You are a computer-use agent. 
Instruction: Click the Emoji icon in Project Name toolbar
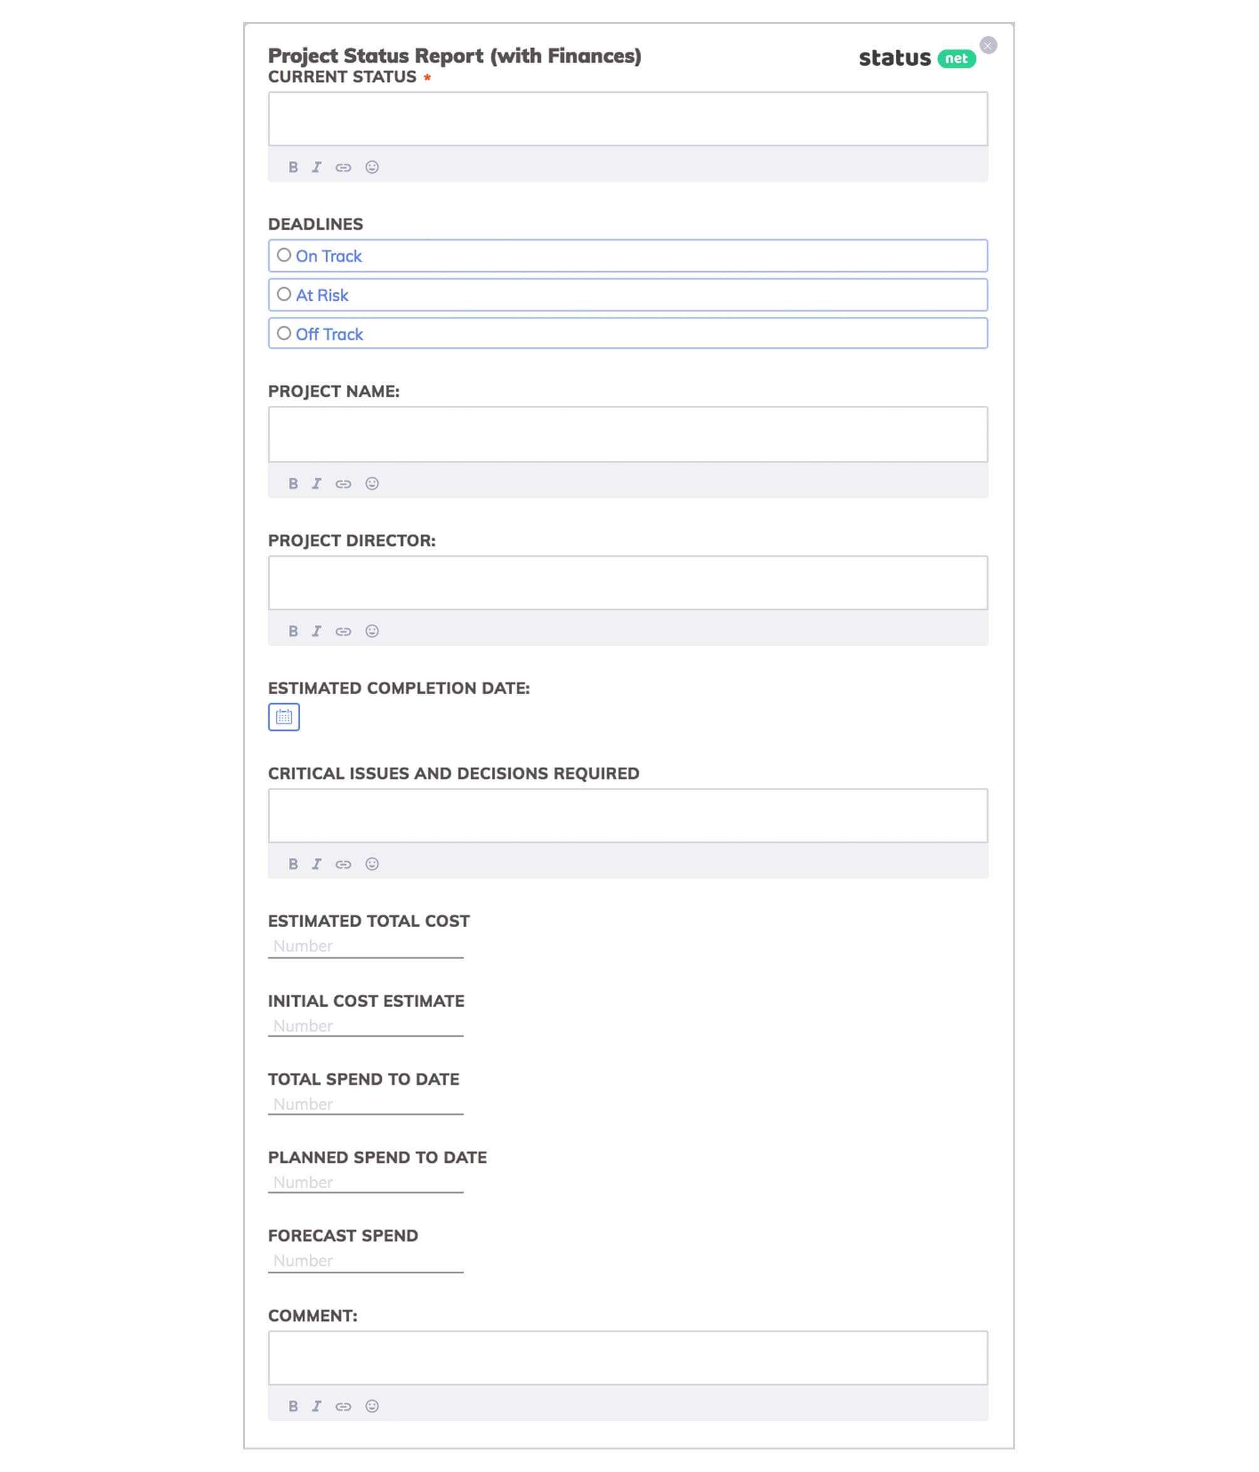pos(372,483)
